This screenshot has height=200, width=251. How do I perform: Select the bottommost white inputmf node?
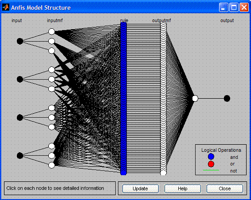51,165
